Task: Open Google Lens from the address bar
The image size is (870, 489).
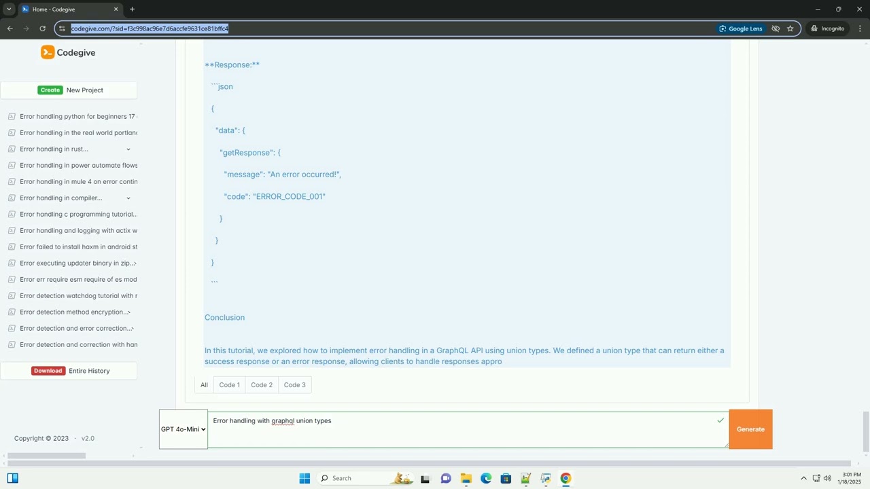Action: click(741, 29)
